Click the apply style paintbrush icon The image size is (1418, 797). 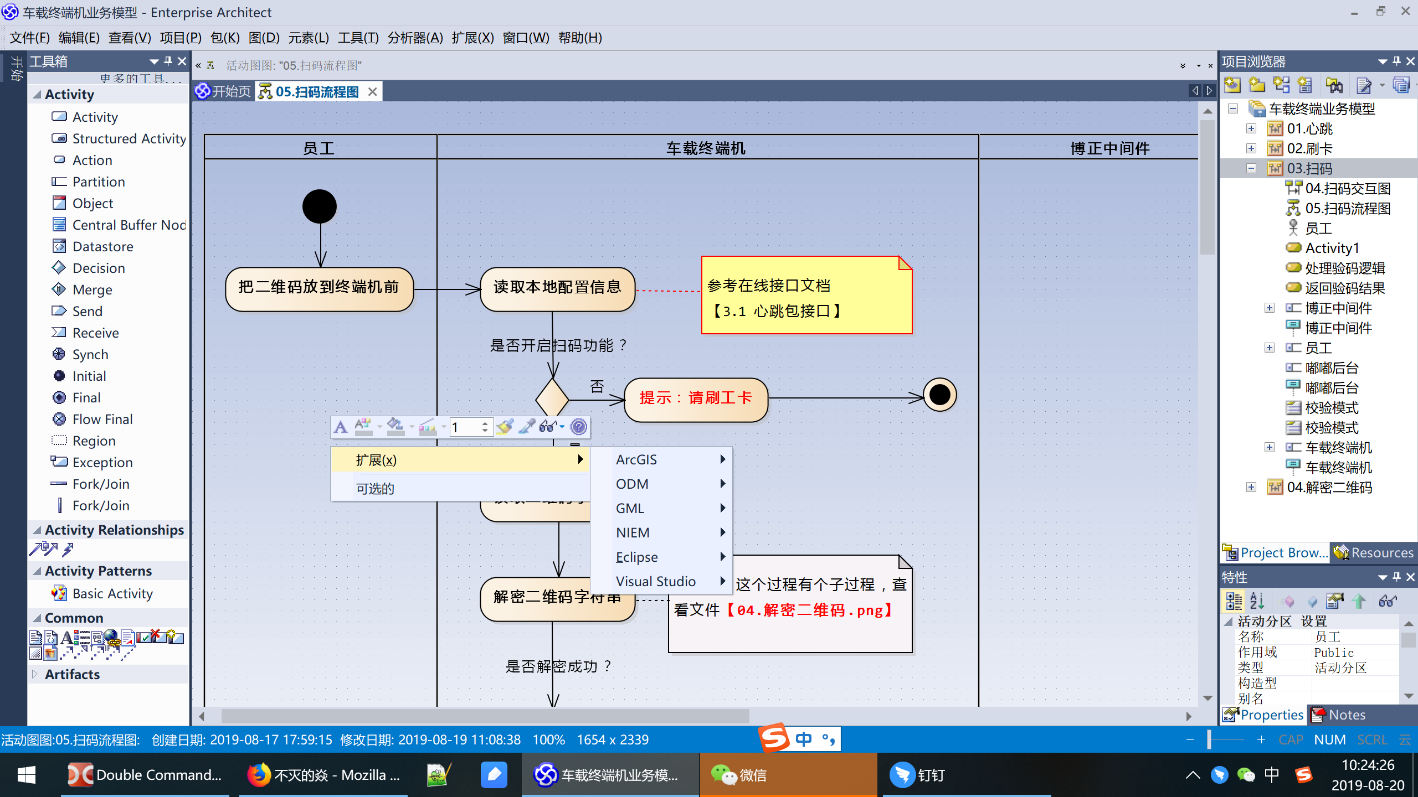click(505, 427)
